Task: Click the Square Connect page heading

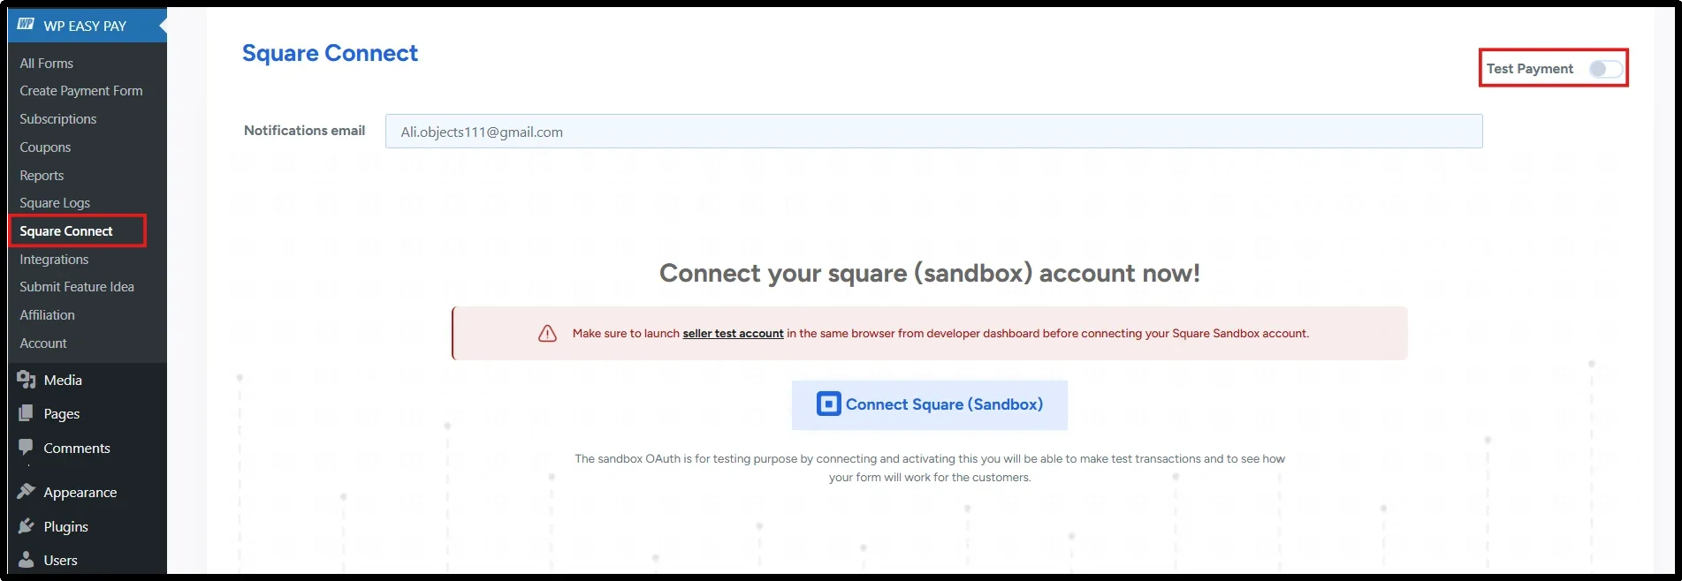Action: click(x=330, y=53)
